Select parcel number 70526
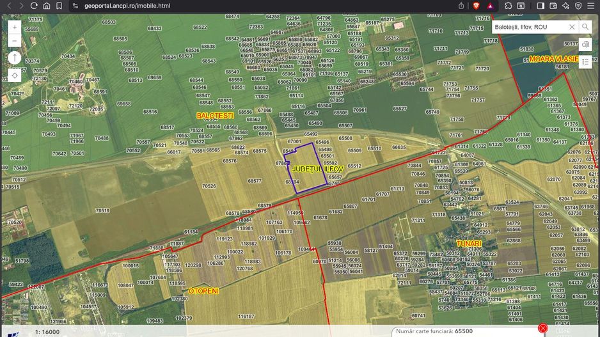This screenshot has height=337, width=600. coord(209,186)
